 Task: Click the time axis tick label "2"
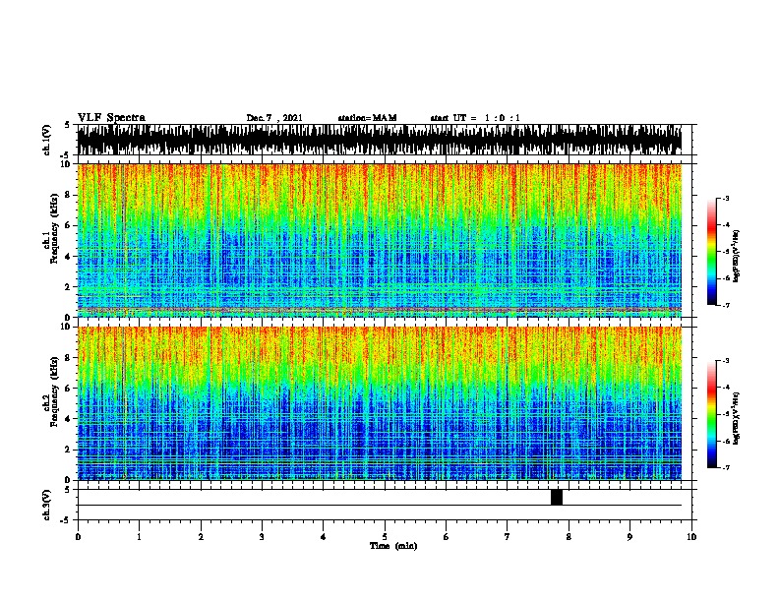[x=201, y=537]
